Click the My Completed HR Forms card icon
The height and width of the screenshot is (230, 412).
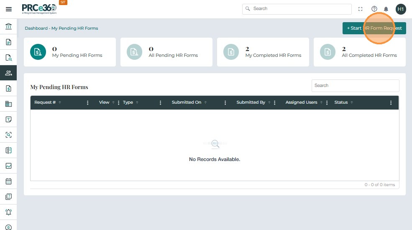point(231,52)
